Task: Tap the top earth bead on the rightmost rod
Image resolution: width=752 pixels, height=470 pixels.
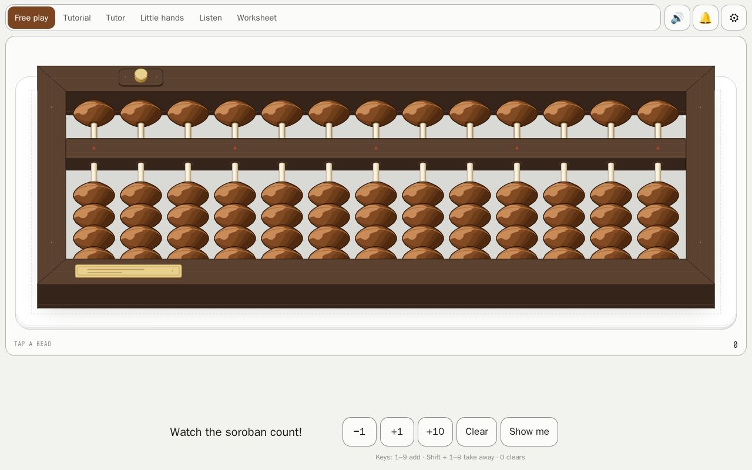Action: (658, 193)
